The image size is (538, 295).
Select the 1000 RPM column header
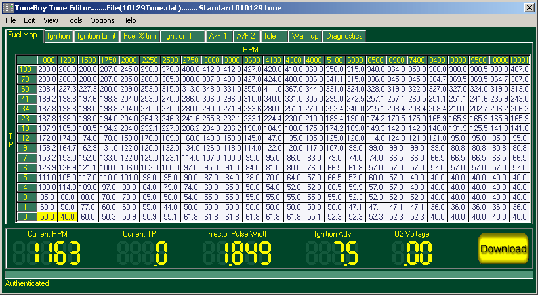(47, 60)
